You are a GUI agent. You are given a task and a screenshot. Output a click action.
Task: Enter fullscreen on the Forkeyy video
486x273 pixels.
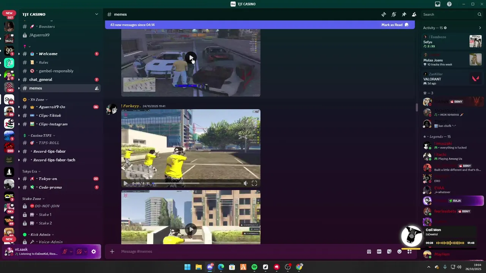pos(254,183)
